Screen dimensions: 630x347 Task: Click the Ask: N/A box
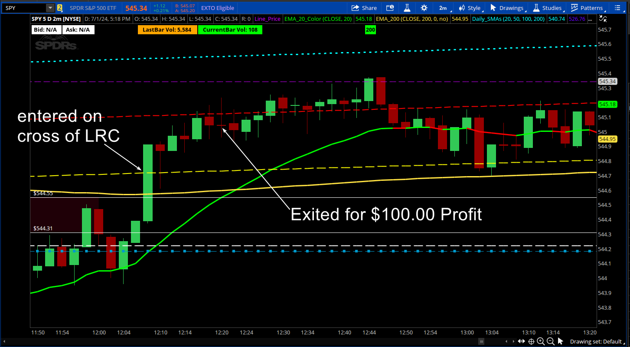(x=78, y=29)
